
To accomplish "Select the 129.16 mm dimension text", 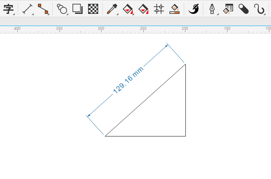I will coord(128,80).
